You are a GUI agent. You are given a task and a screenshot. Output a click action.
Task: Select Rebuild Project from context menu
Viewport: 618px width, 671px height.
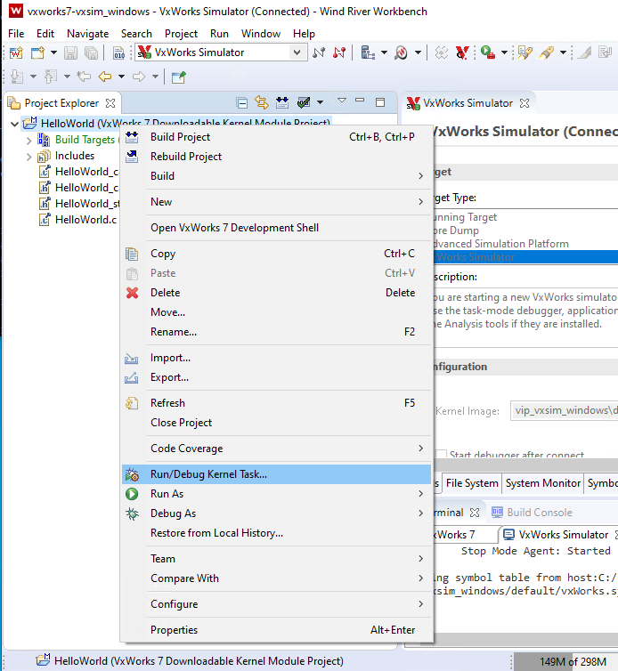186,157
